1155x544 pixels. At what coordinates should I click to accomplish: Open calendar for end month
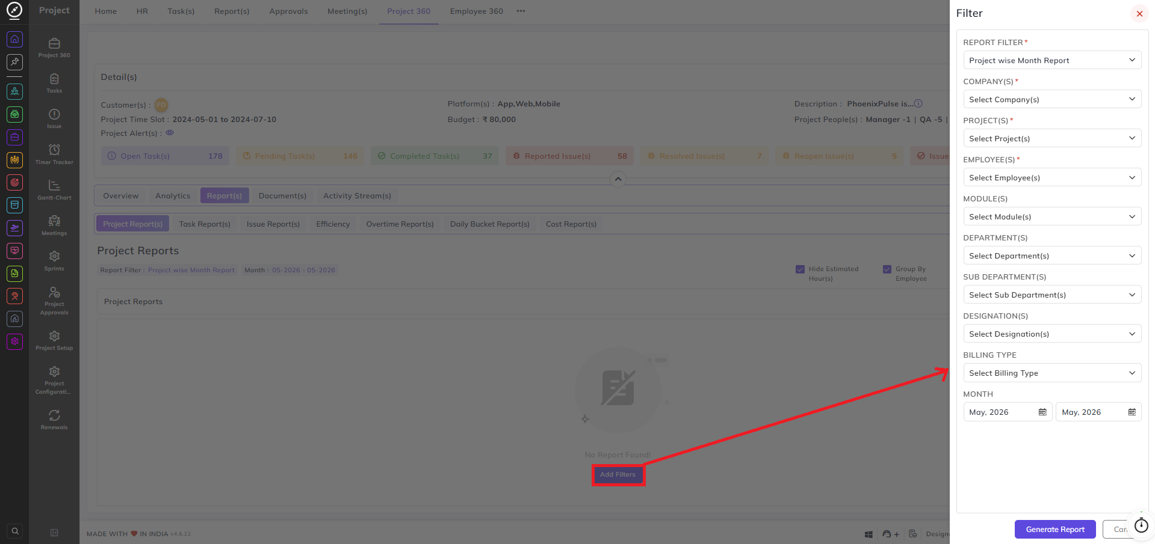pos(1132,412)
